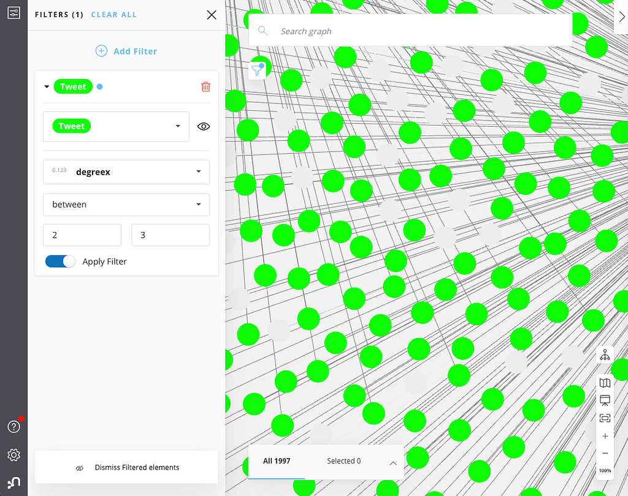Select the All 1997 tab
The width and height of the screenshot is (628, 496).
coord(277,461)
